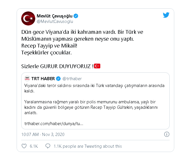Open the @MevlutCavusoglu handle link
This screenshot has height=158, width=192.
coord(55,21)
